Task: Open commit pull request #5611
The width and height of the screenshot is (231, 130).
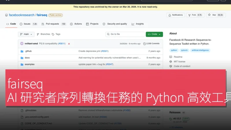Action: pos(62,44)
